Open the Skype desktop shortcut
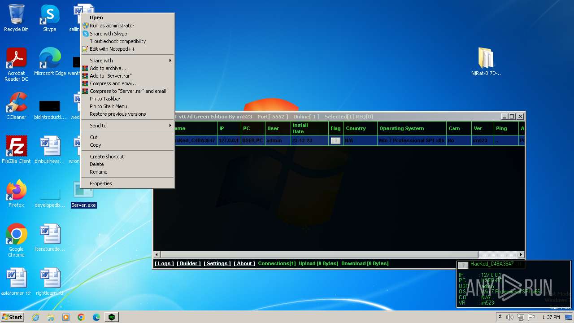The height and width of the screenshot is (323, 574). 50,18
